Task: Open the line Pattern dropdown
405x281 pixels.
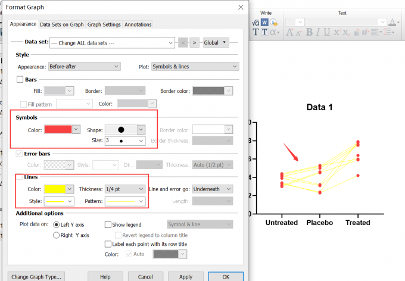Action: [x=125, y=201]
